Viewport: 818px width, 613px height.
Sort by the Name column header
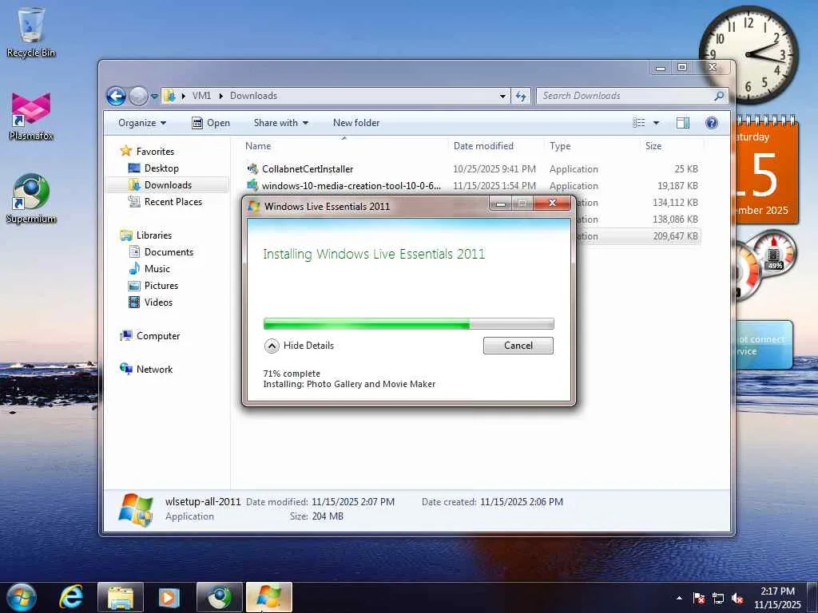tap(344, 146)
